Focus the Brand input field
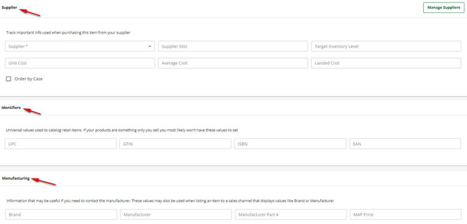 pos(61,215)
